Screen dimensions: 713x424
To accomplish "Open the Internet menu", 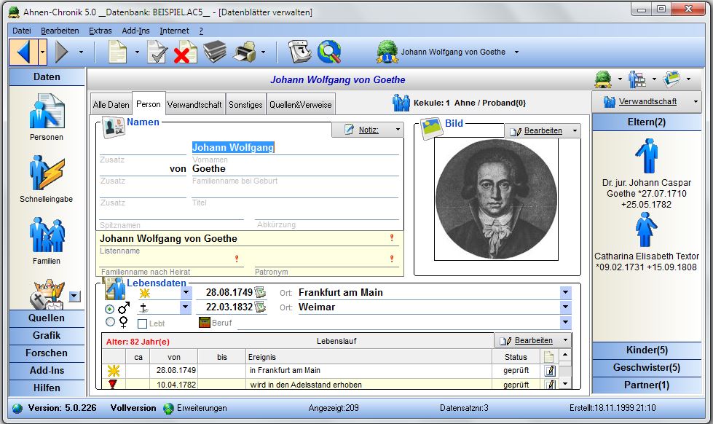I will (174, 31).
